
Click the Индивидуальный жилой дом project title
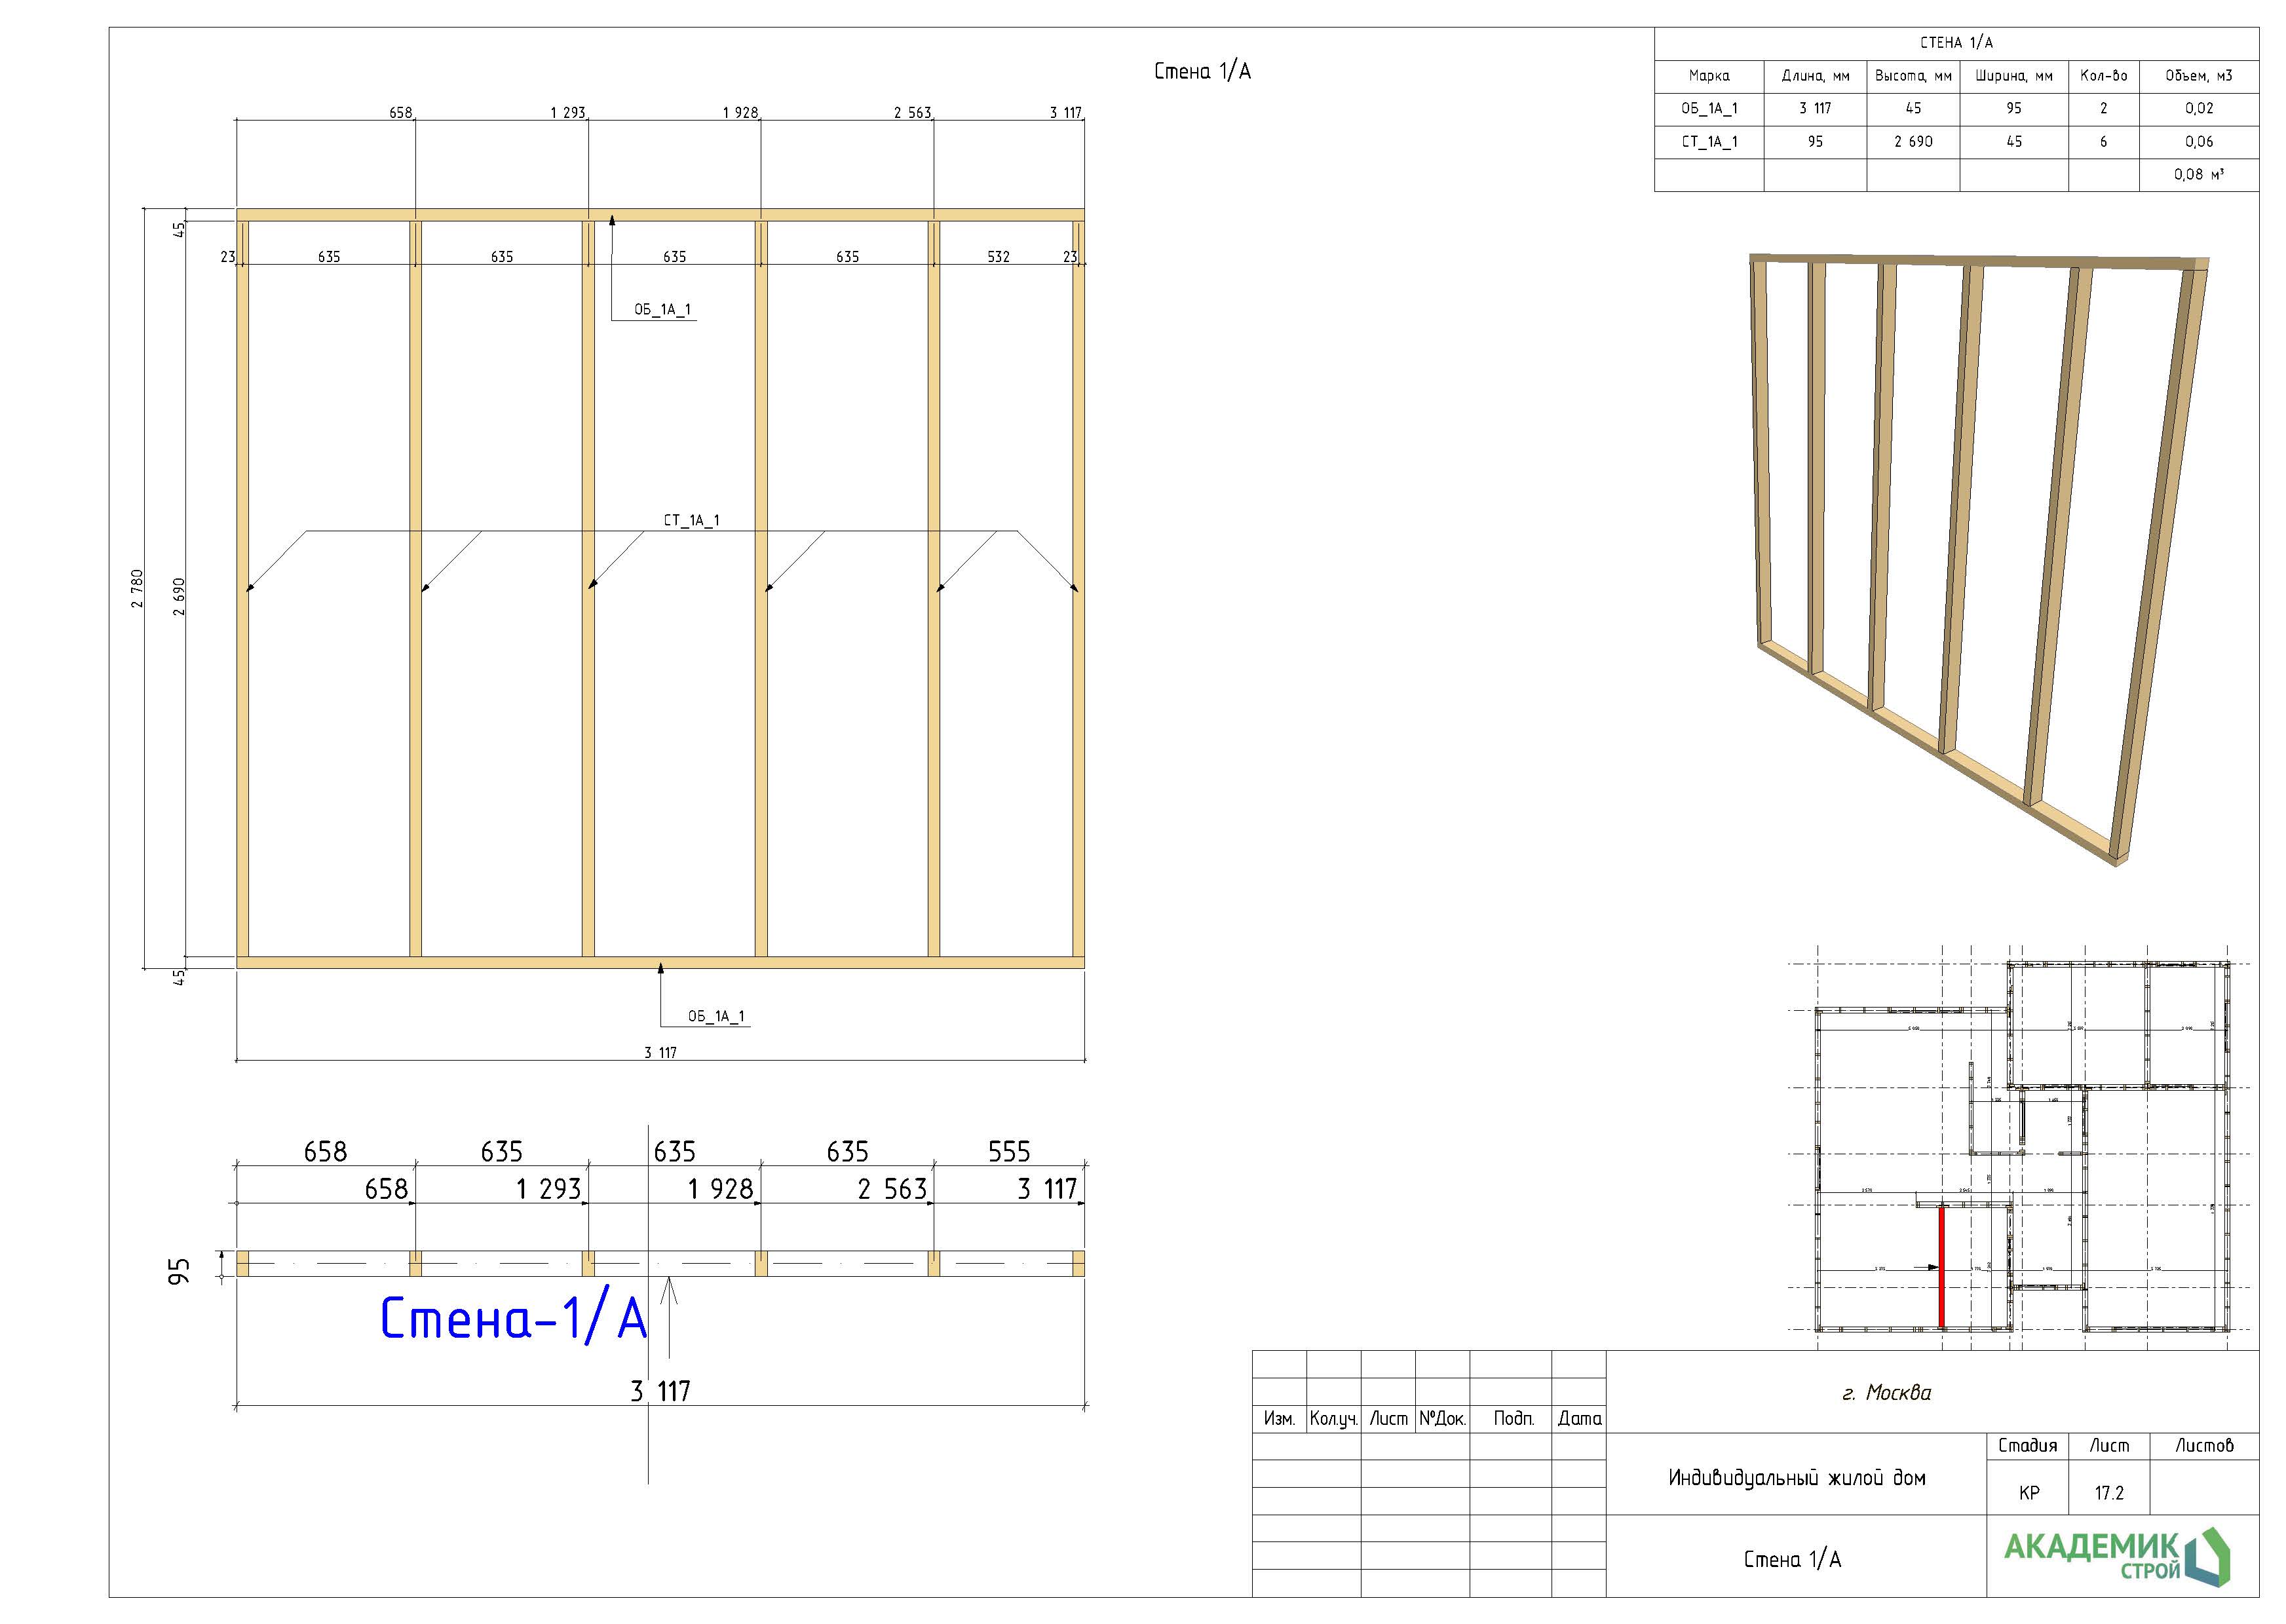1796,1477
